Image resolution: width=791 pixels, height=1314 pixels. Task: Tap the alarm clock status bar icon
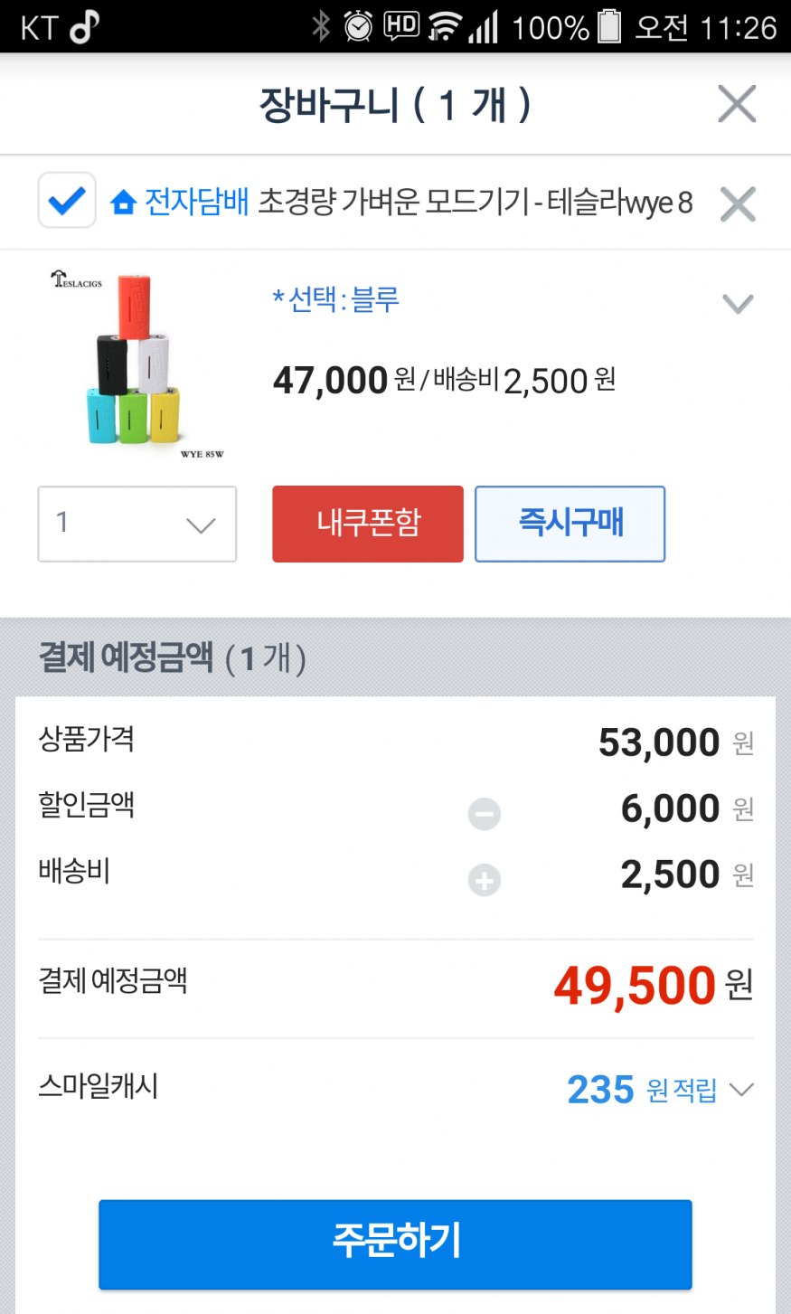358,26
